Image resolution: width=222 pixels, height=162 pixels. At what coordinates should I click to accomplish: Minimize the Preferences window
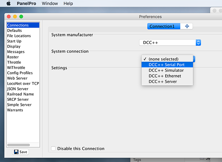coord(15,17)
